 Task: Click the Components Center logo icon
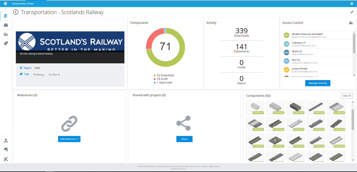pos(5,3)
